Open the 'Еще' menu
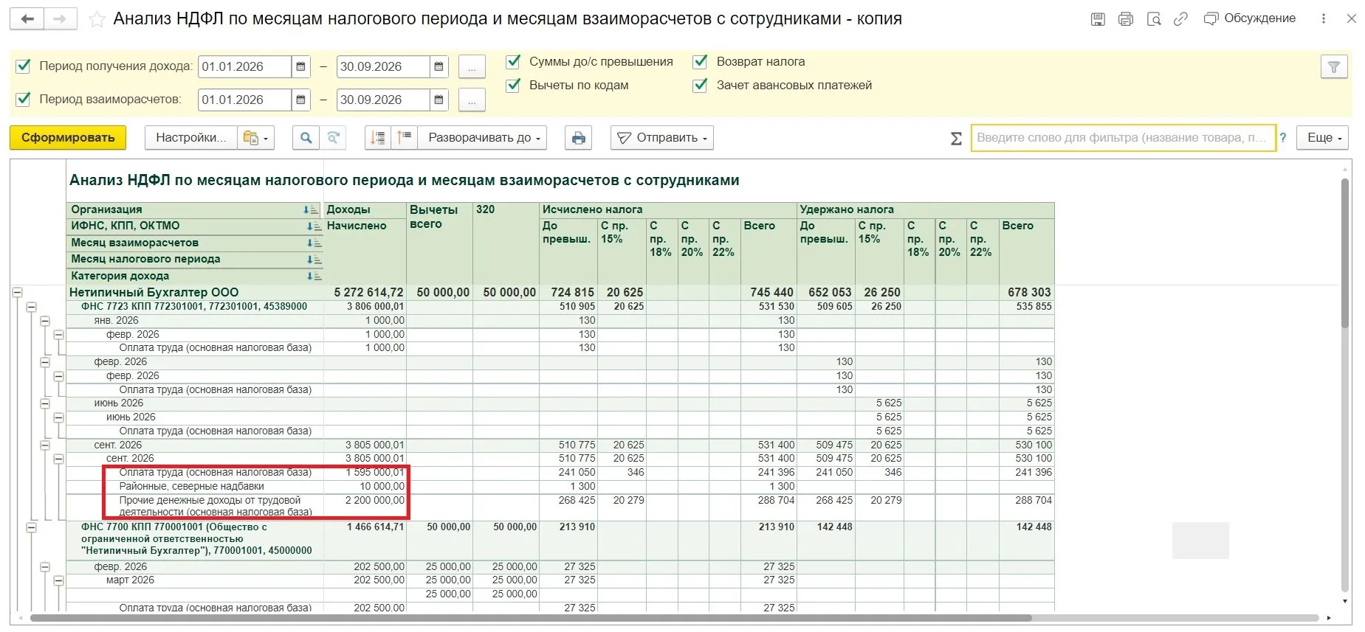Screen dimensions: 1365x632 click(1324, 138)
